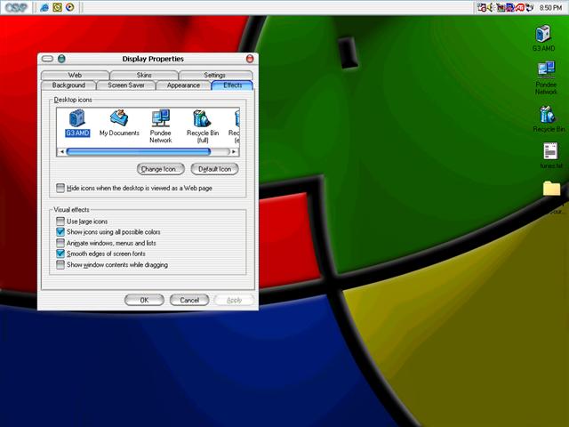
Task: Select the Recycle Bin (full) icon in the list
Action: click(203, 118)
